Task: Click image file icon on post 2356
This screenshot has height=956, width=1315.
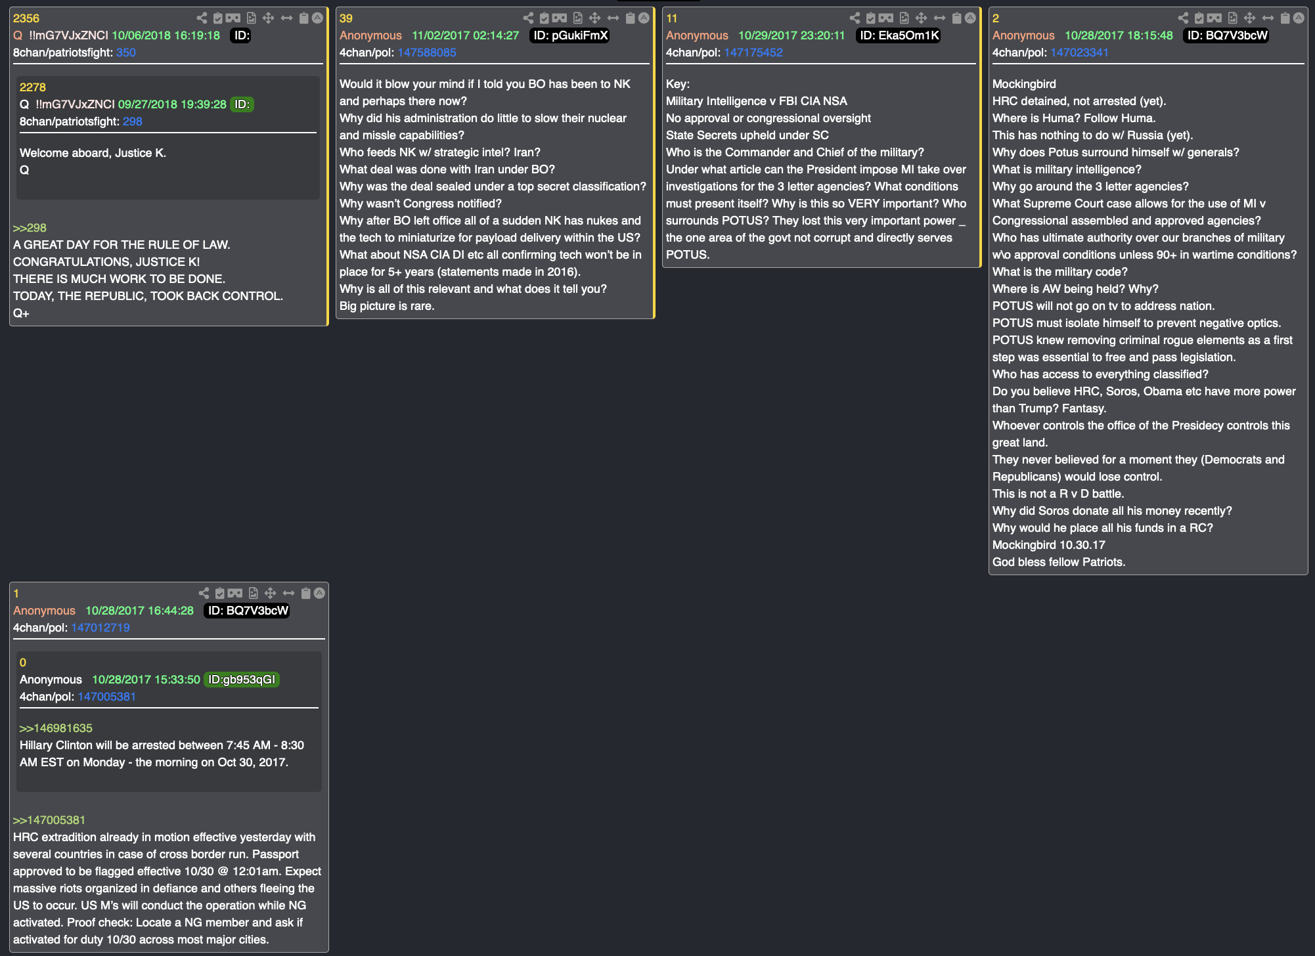Action: click(x=251, y=18)
